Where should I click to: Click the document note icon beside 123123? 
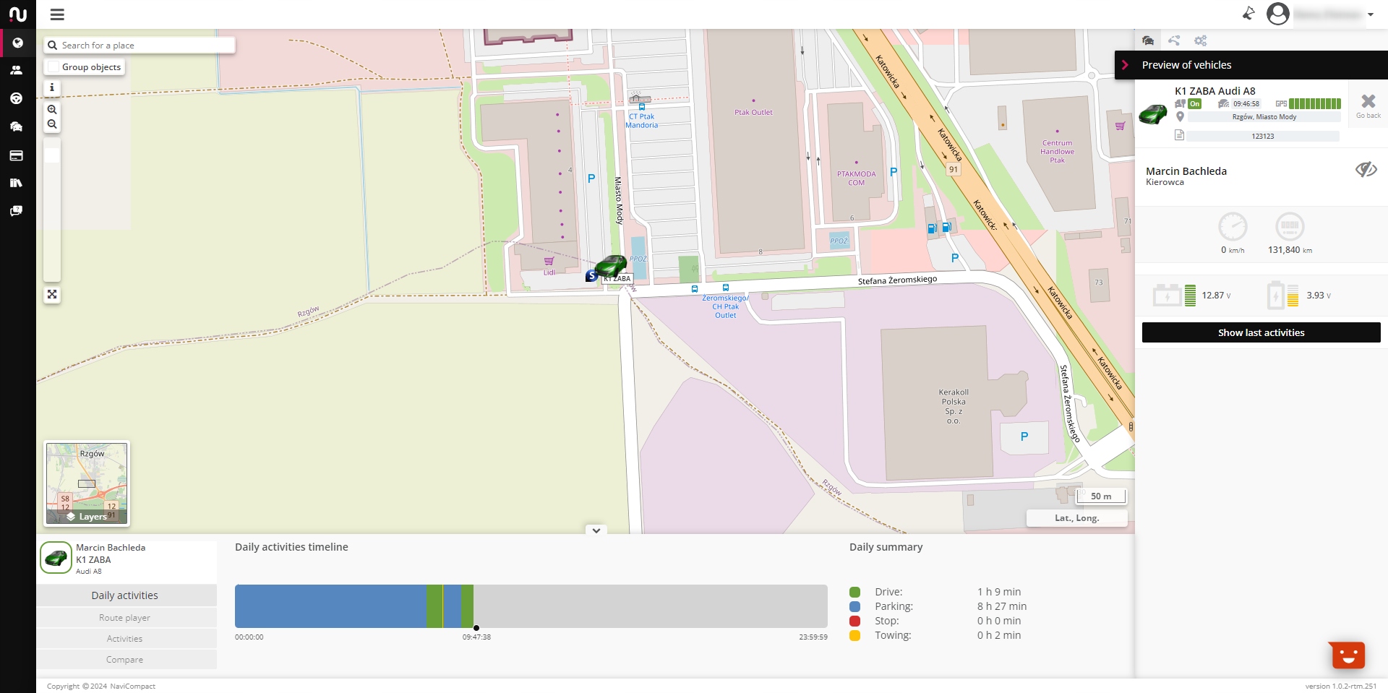coord(1179,135)
